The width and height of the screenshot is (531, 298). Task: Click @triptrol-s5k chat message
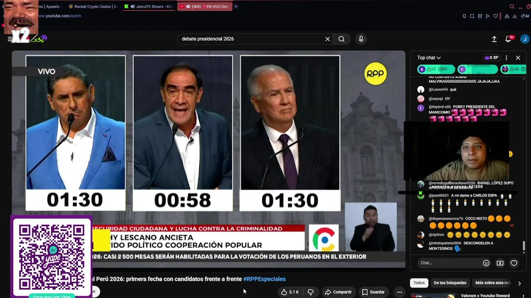pos(468,113)
